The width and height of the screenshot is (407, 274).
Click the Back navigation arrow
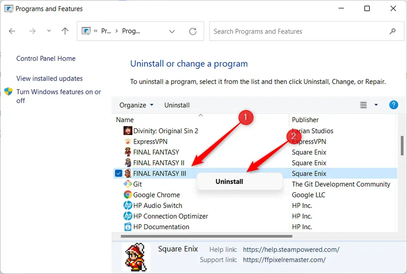click(x=12, y=31)
